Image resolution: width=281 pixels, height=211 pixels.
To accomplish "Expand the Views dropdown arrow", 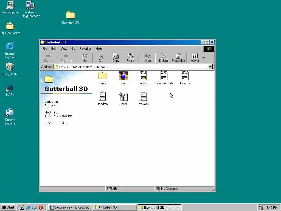I will tap(204, 58).
